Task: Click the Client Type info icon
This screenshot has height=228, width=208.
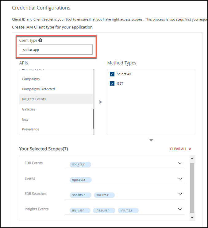Action: point(40,41)
